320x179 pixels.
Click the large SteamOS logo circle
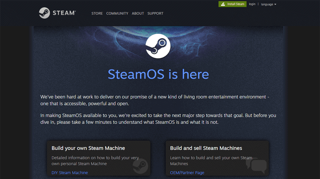point(158,46)
